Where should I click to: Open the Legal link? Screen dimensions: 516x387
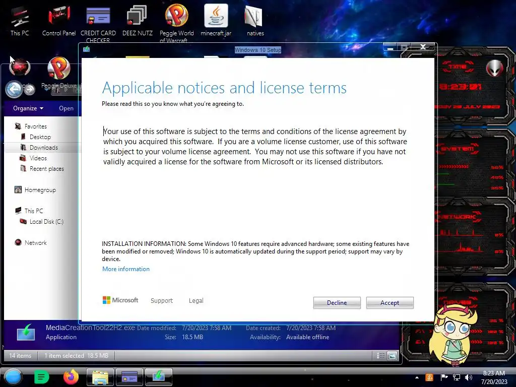(x=196, y=300)
